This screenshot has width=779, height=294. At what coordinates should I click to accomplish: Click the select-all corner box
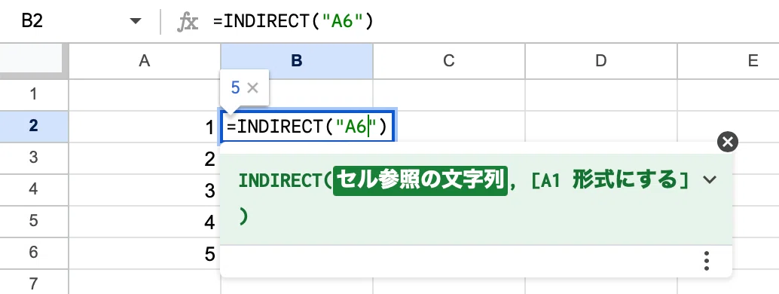(32, 60)
